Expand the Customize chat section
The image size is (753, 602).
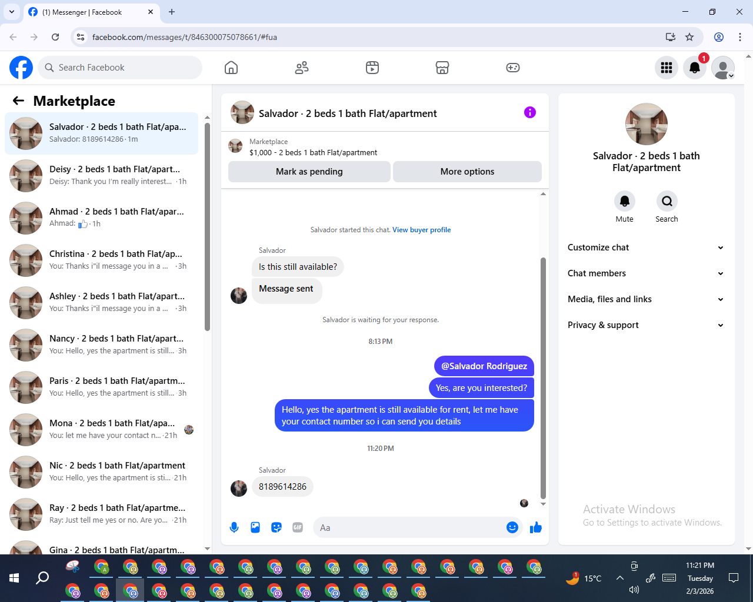point(646,248)
